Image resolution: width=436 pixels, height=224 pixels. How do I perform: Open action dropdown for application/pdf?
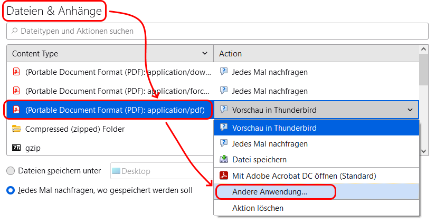316,110
